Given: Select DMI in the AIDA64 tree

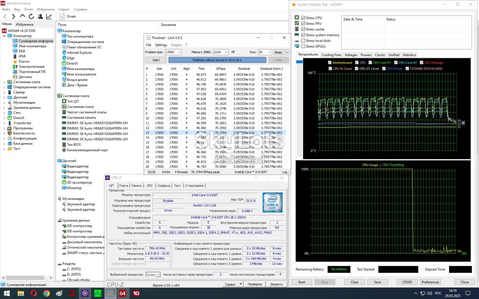Looking at the screenshot, I should (x=22, y=51).
